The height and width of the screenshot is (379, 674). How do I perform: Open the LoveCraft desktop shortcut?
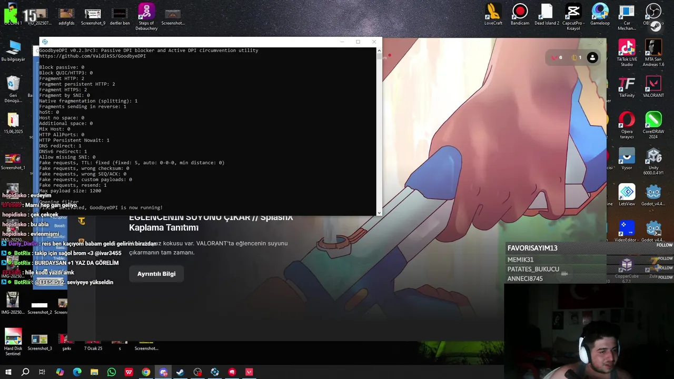coord(493,14)
